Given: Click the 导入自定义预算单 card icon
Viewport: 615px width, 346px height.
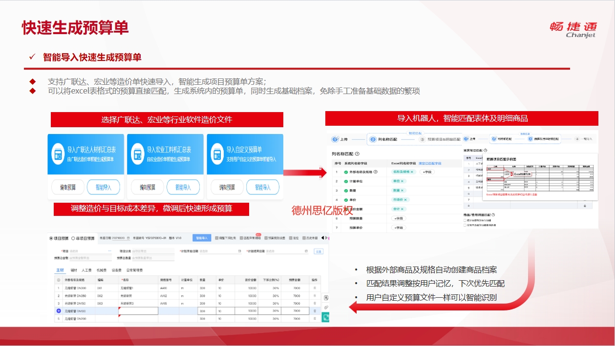Looking at the screenshot, I should click(217, 154).
